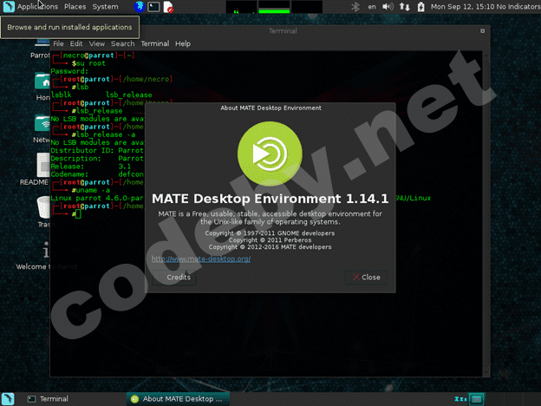Screen dimensions: 541x406
Task: Open the Trash desktop icon
Action: 43,208
